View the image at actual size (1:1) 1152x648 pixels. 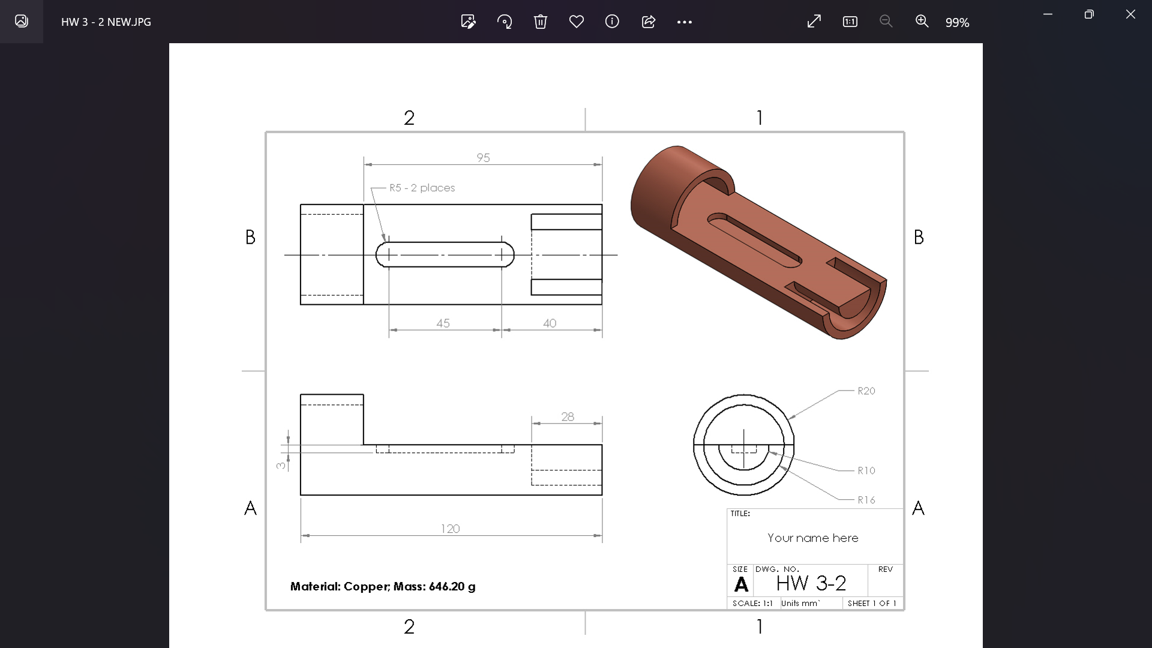(850, 22)
